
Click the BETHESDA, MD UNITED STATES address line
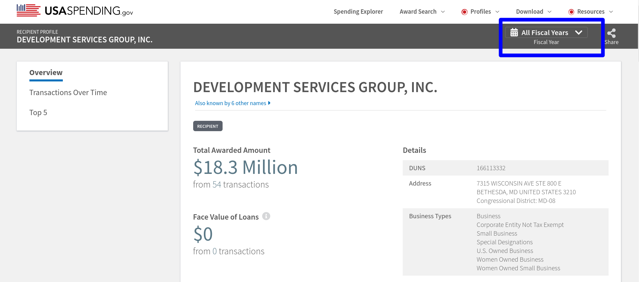526,192
